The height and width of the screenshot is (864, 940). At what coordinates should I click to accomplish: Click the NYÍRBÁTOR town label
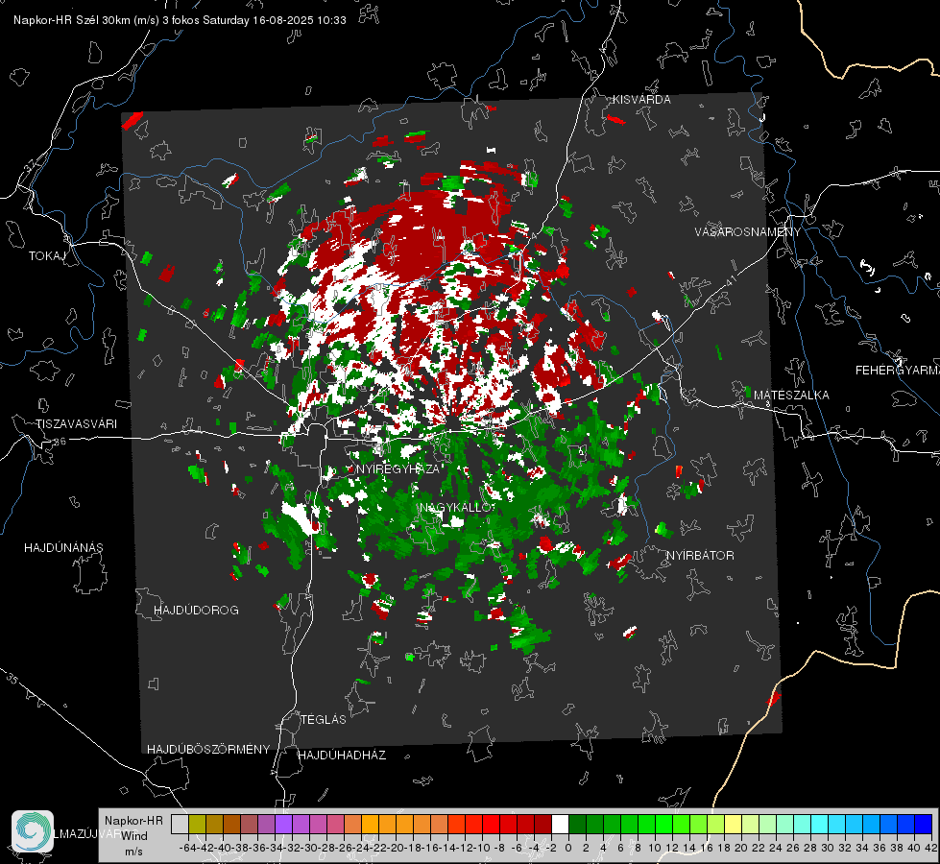pyautogui.click(x=700, y=556)
